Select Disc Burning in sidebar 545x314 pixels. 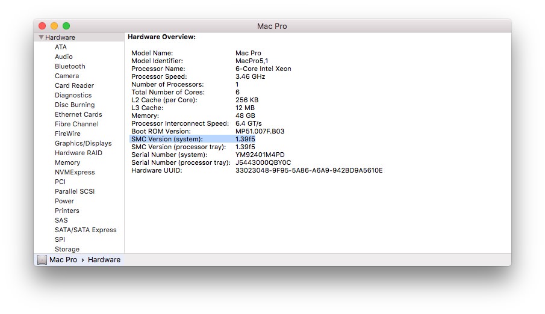point(75,105)
